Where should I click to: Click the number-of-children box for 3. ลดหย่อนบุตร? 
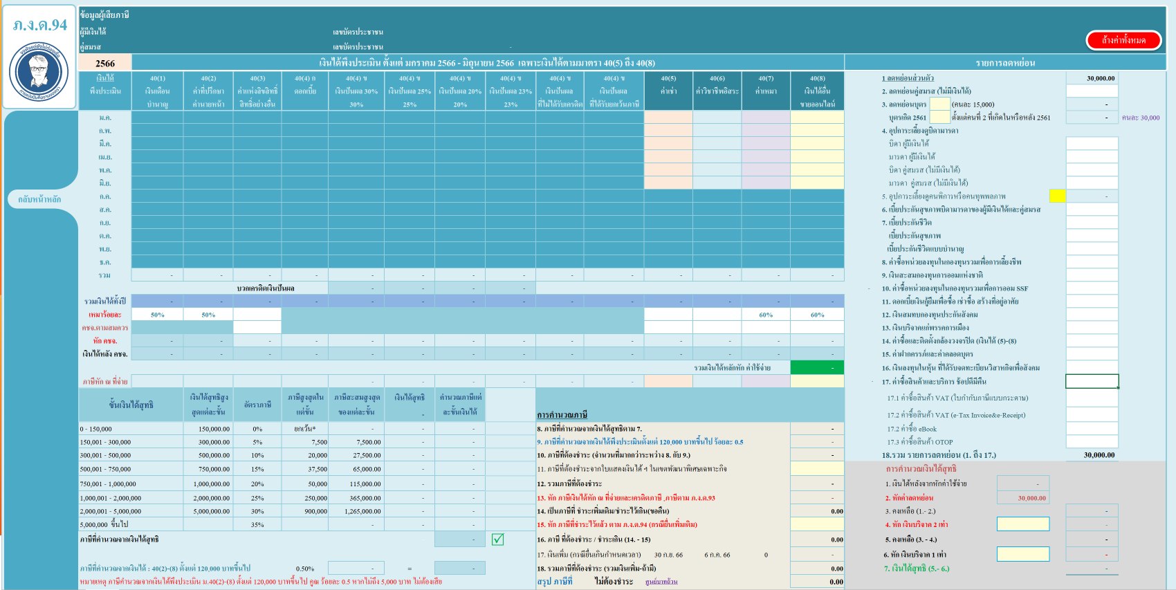click(939, 104)
